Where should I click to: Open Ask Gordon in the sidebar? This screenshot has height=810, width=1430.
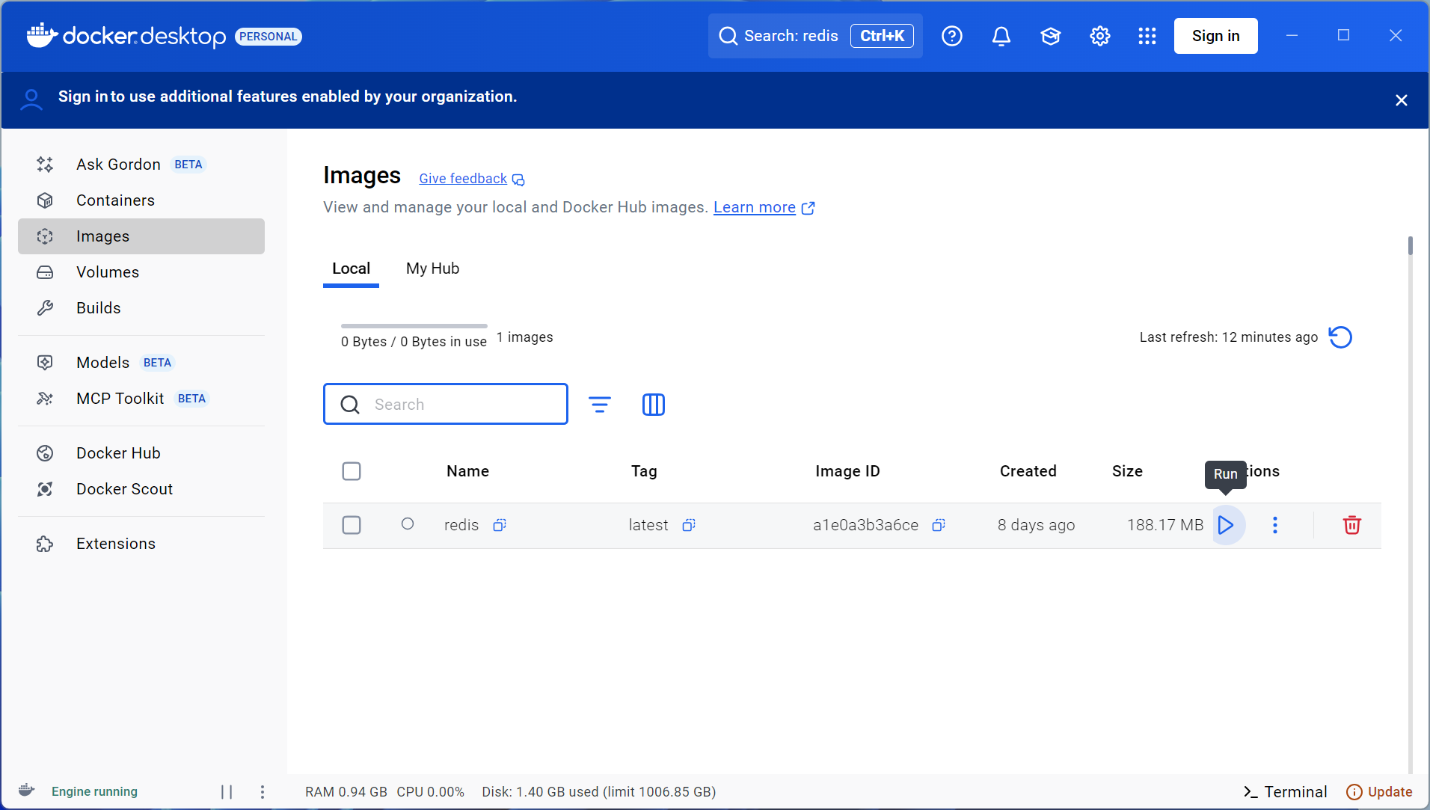pos(141,165)
